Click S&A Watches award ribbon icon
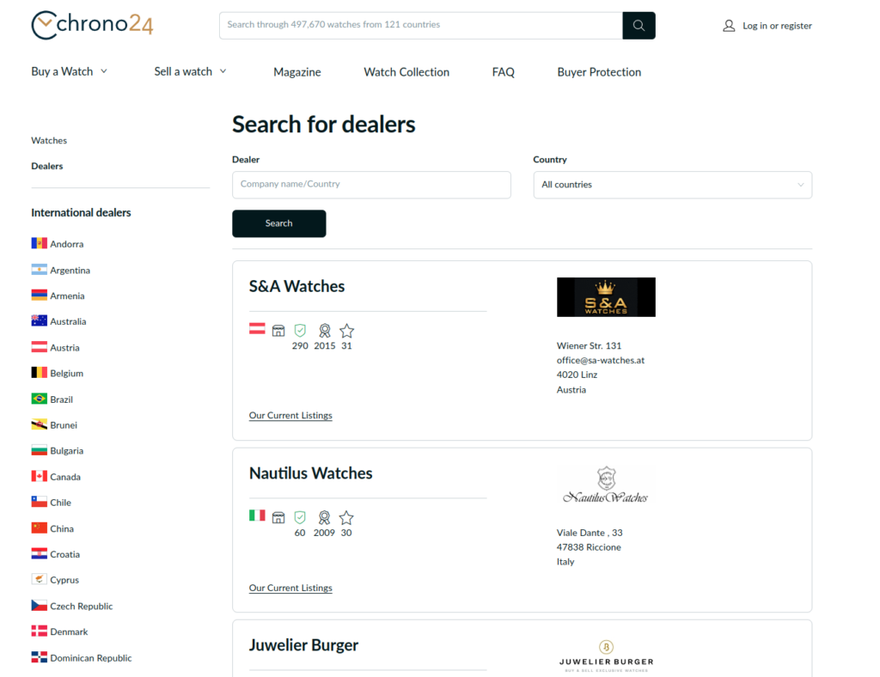880x677 pixels. pos(324,331)
